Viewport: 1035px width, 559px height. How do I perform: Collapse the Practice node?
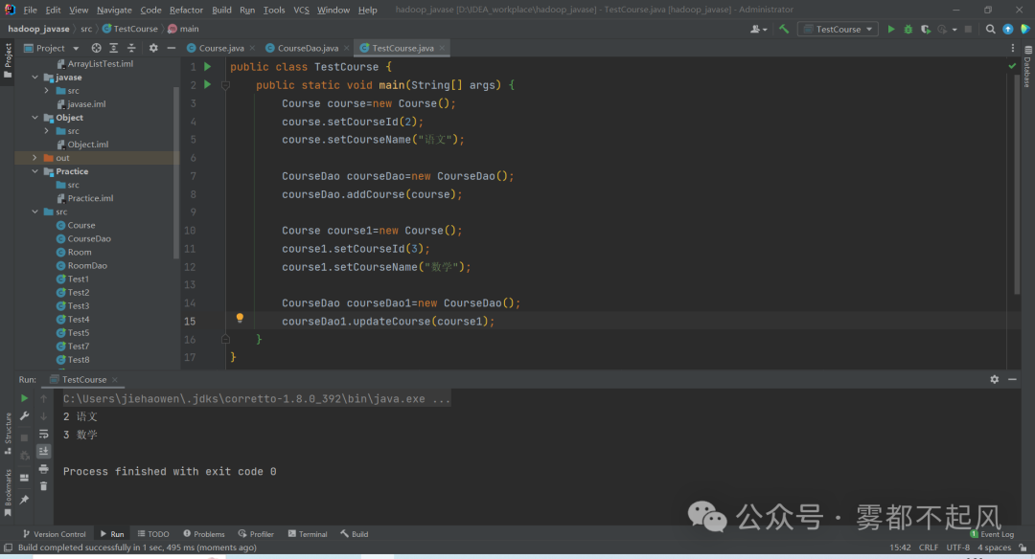36,171
